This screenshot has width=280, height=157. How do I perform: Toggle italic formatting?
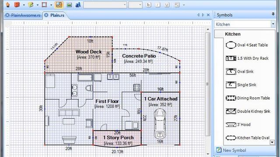(x=157, y=5)
